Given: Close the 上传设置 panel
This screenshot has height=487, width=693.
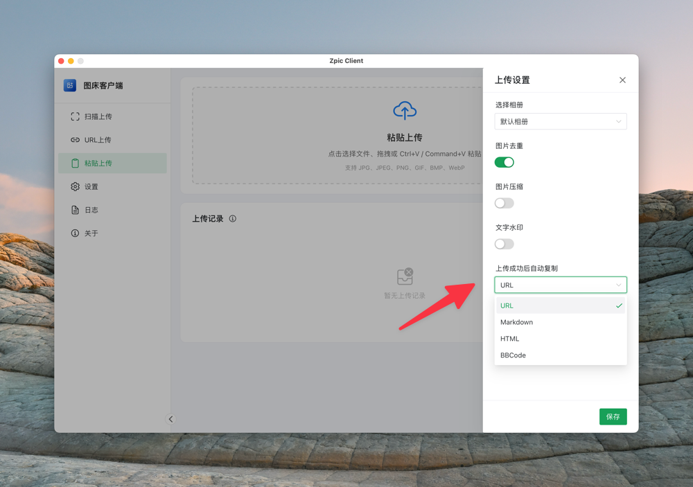Looking at the screenshot, I should [622, 80].
